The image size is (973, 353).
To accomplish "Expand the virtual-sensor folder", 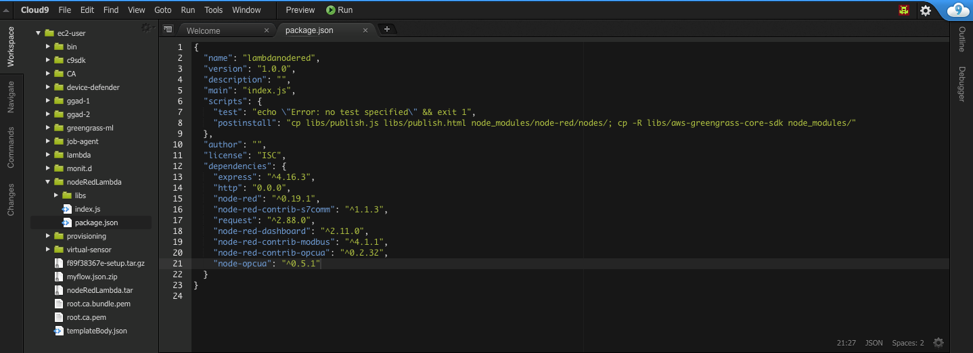I will (48, 250).
